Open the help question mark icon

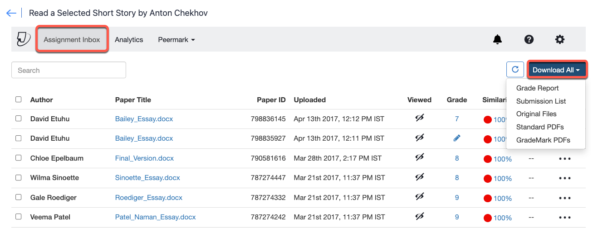coord(529,40)
